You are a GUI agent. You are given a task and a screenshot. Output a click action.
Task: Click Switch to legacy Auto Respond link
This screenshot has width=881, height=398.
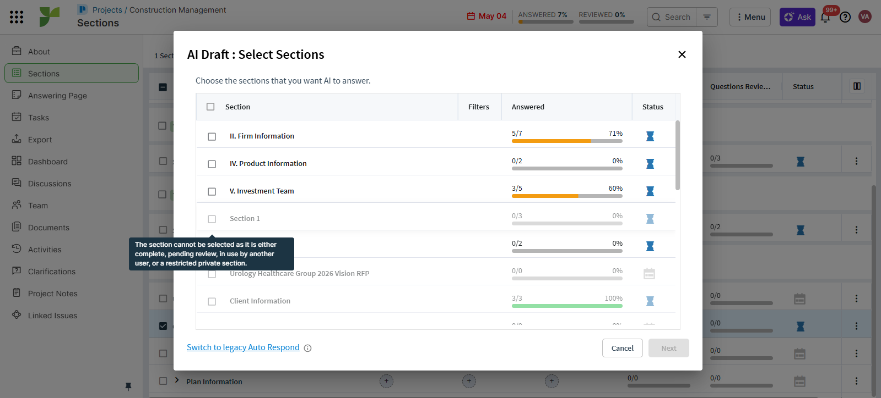[x=243, y=347]
